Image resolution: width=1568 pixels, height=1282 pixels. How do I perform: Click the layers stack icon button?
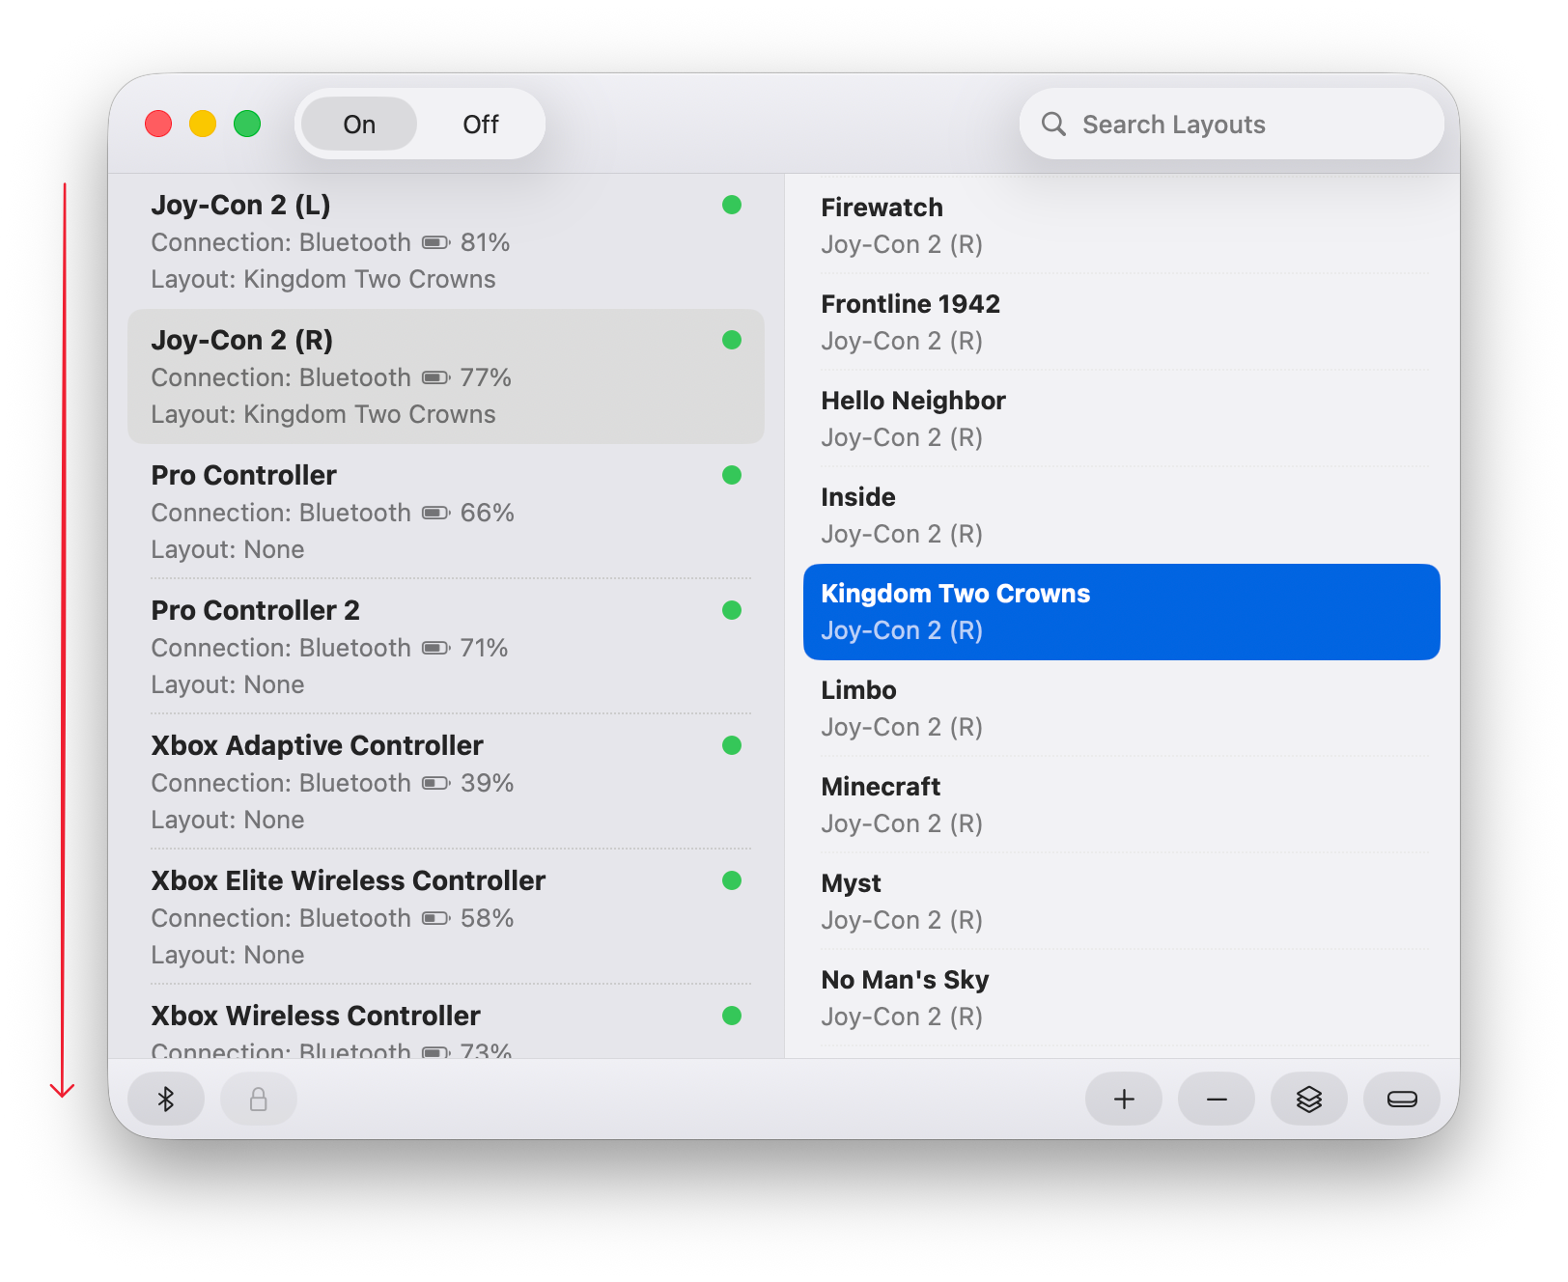point(1309,1099)
